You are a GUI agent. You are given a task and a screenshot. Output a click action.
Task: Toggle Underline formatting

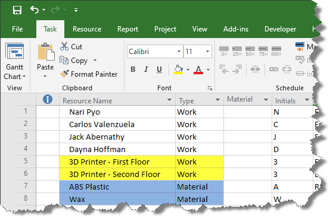159,69
